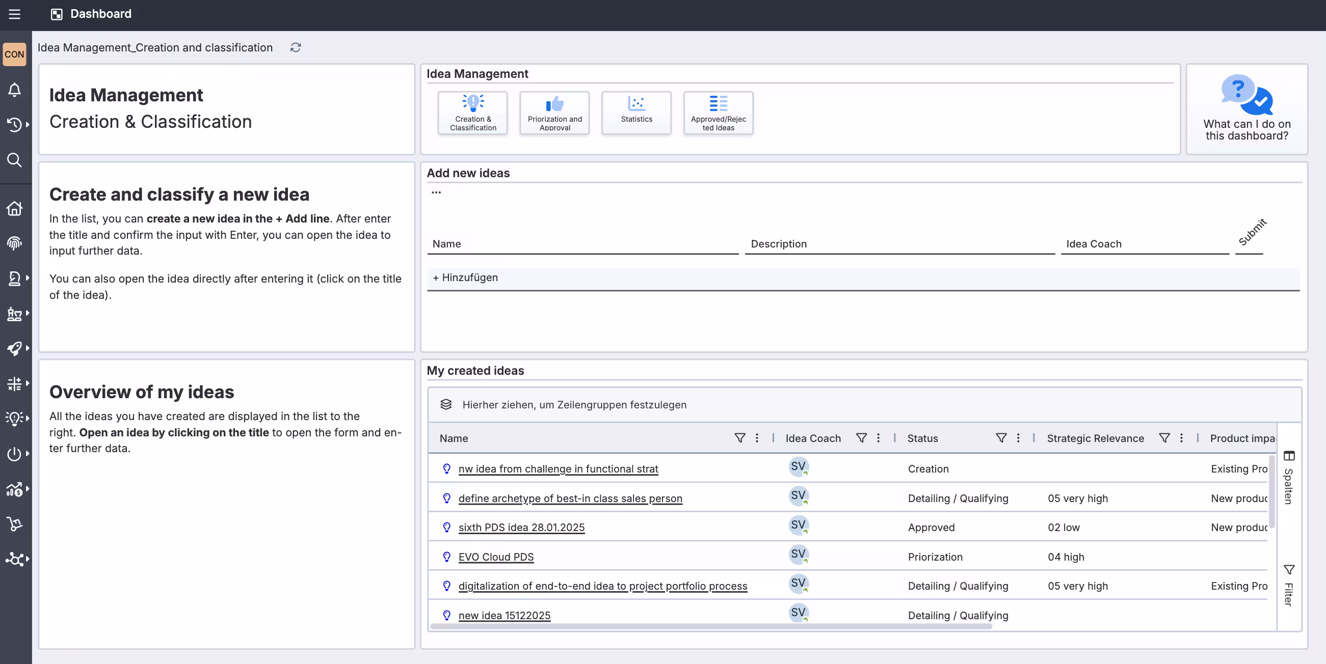Click the rocket icon in the sidebar

[x=15, y=348]
